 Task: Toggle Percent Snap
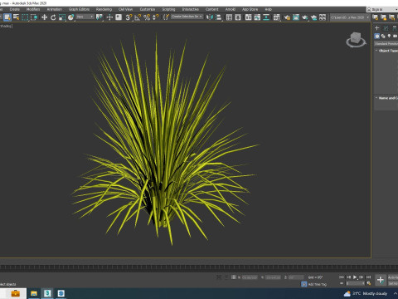coord(147,17)
